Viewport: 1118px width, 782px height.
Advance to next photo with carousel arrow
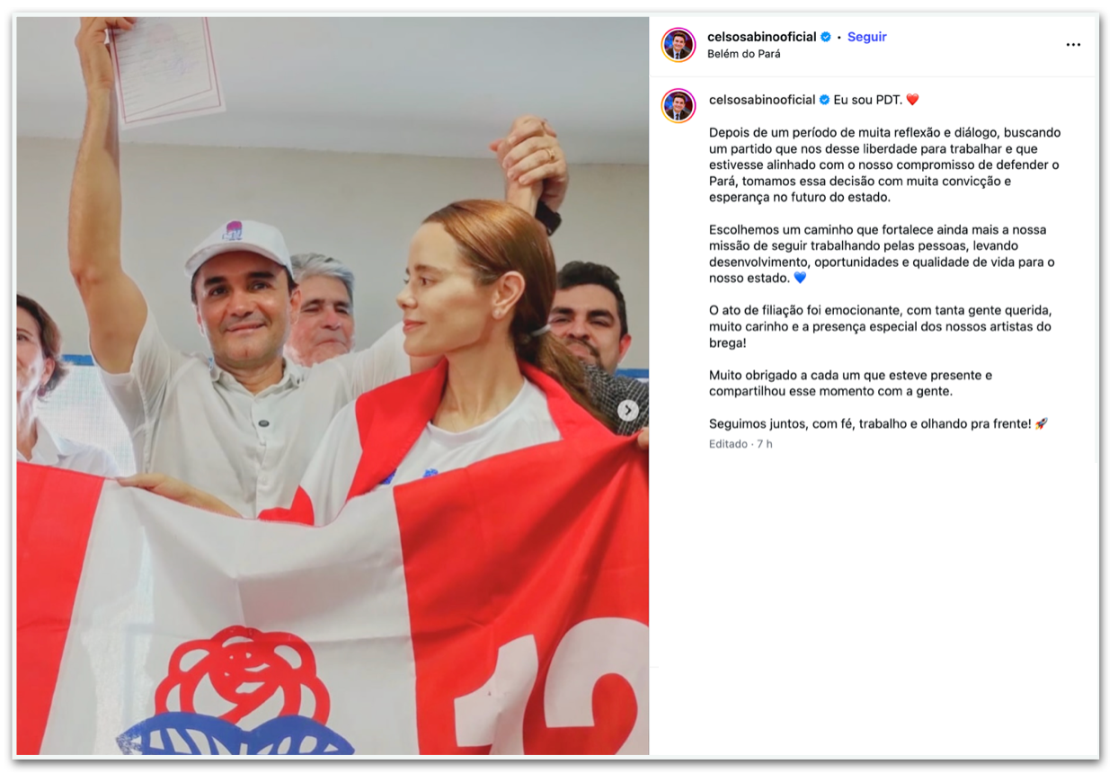point(628,411)
